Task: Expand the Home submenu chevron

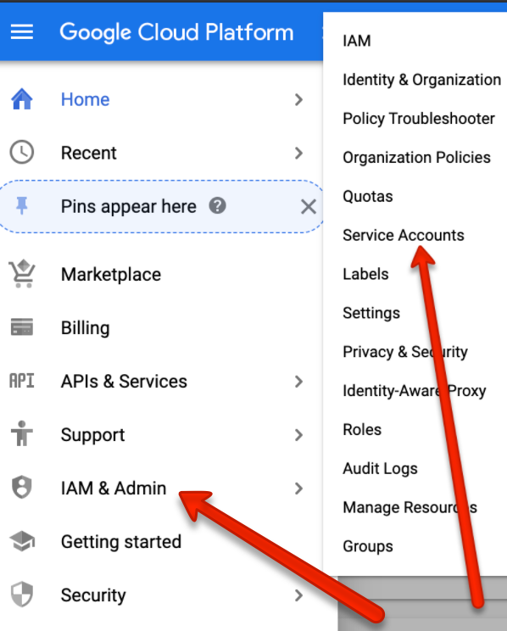Action: click(298, 99)
